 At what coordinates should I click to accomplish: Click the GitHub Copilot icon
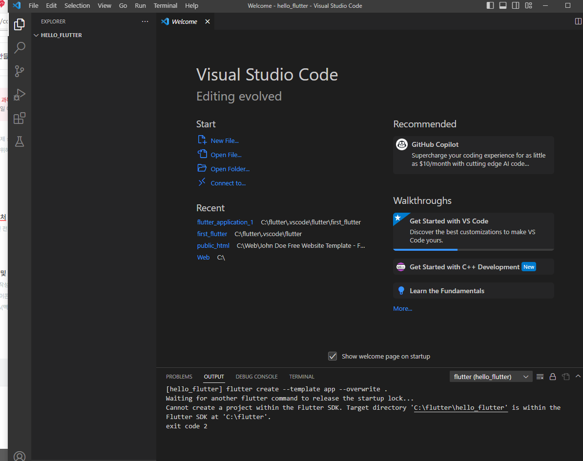[401, 144]
